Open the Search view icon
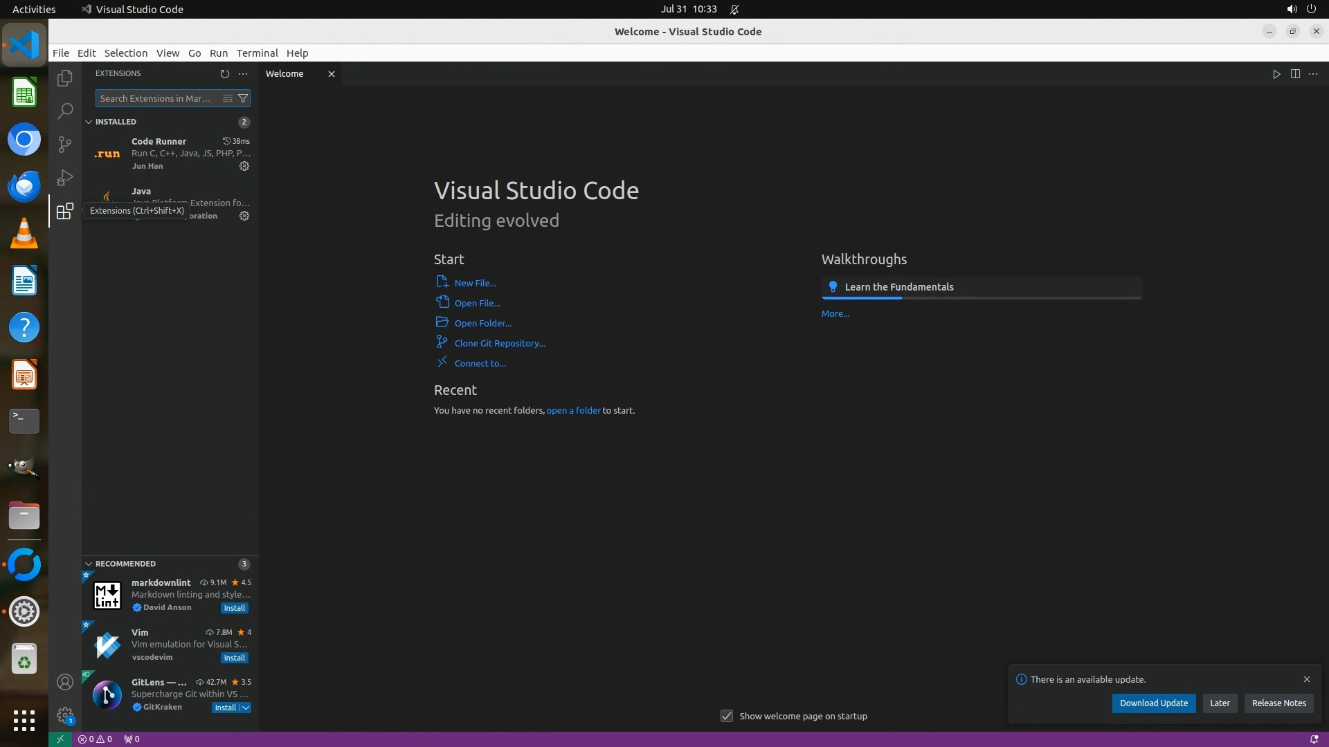 (64, 111)
